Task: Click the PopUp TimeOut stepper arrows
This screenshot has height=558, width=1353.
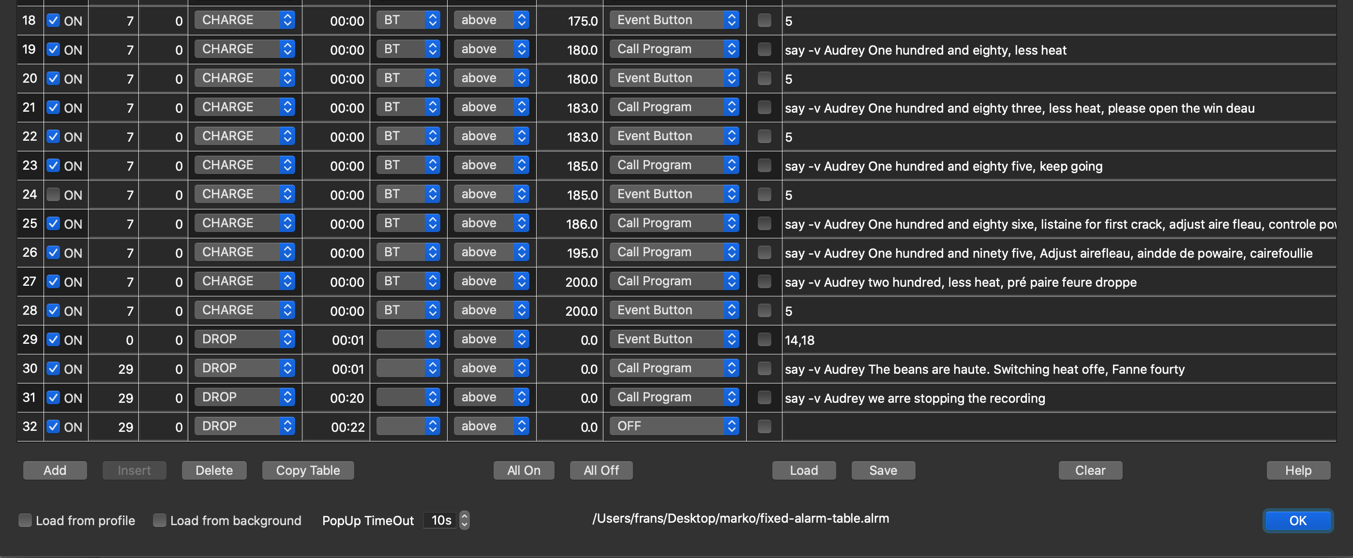Action: coord(464,520)
